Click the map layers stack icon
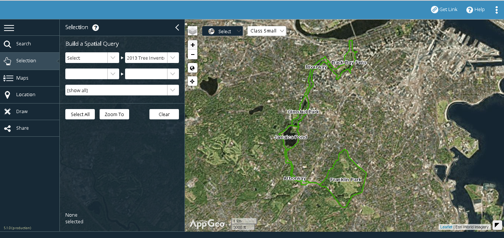Viewport: 504px width, 238px height. click(193, 31)
